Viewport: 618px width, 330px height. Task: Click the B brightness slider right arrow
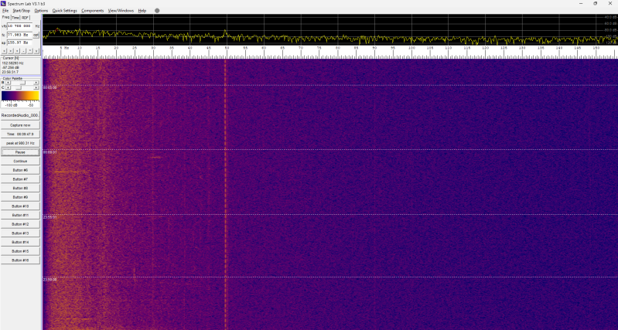click(36, 83)
